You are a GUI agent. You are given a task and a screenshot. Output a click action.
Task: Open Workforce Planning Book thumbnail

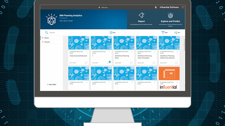124,43
